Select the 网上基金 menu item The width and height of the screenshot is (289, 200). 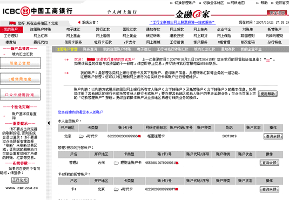pos(73,36)
